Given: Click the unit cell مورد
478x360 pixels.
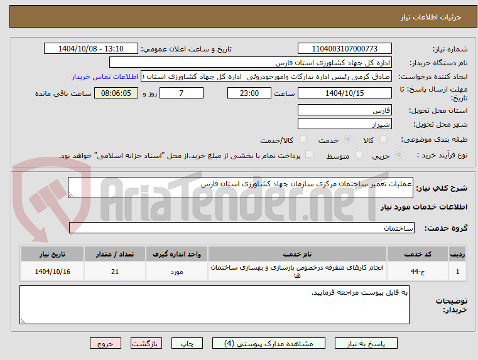Looking at the screenshot, I should pyautogui.click(x=177, y=272).
